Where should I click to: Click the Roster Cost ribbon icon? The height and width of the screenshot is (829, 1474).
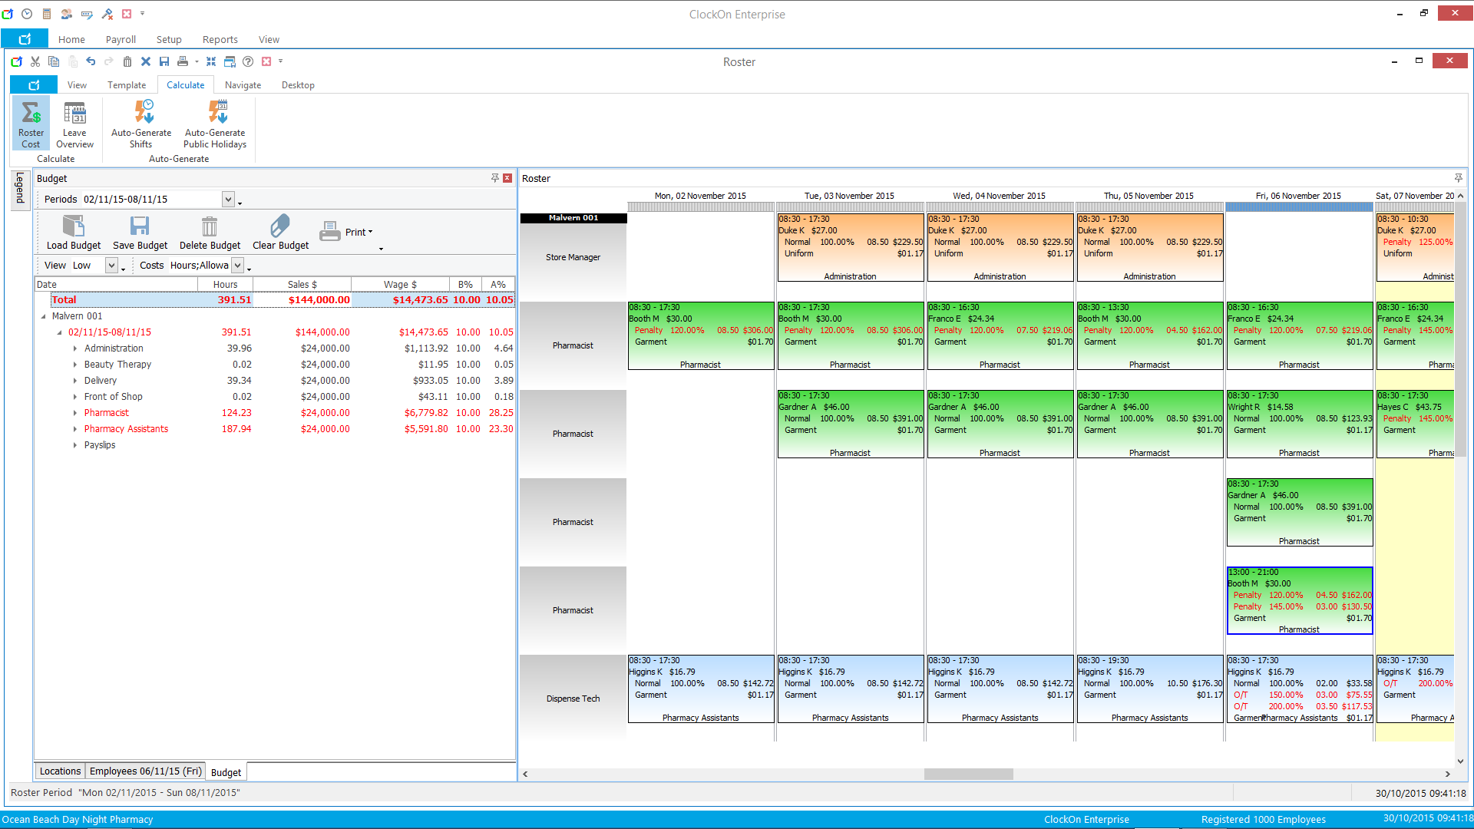click(x=31, y=123)
